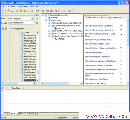
Task: Click the filter manager funnel icon
Action: coord(37,19)
